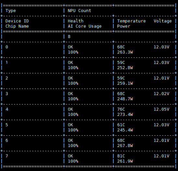Viewport: 178px width, 171px height.
Task: Select device 7 temperature 81C
Action: pos(121,156)
